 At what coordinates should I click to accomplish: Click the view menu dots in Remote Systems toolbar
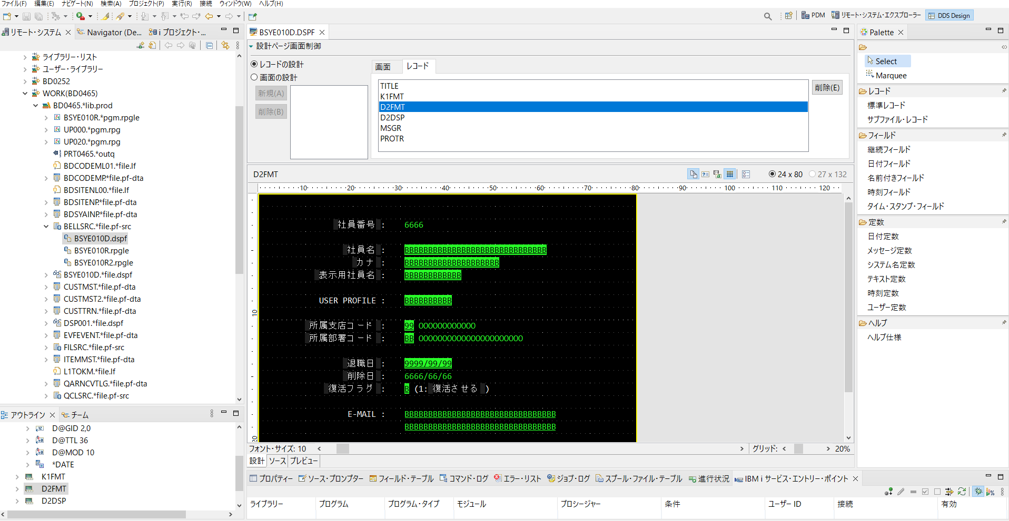point(238,46)
